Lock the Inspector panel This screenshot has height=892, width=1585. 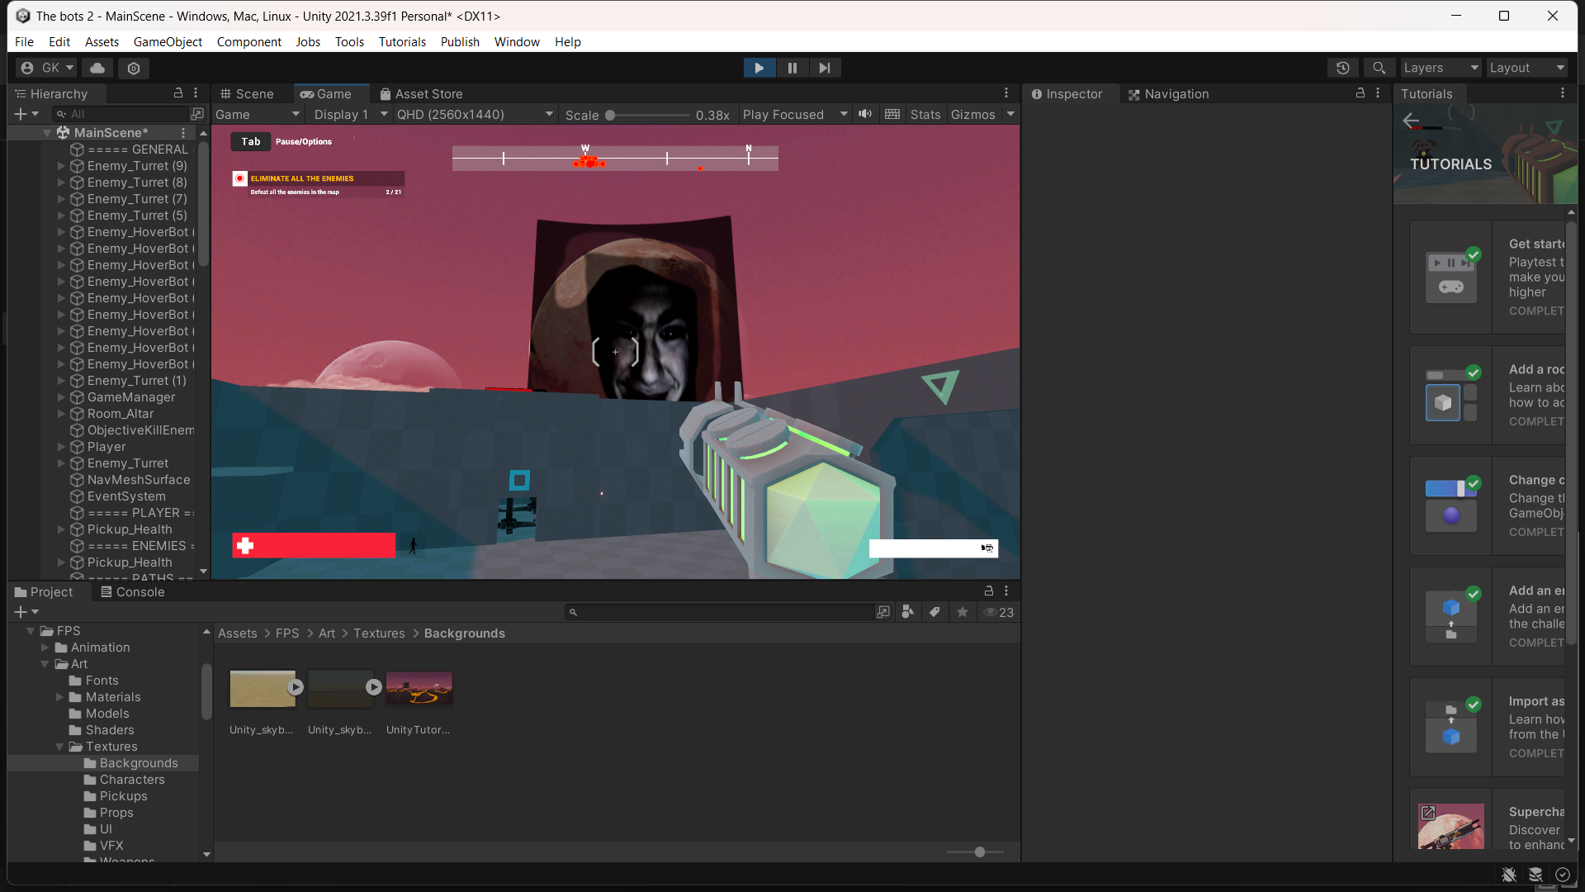(x=1360, y=93)
